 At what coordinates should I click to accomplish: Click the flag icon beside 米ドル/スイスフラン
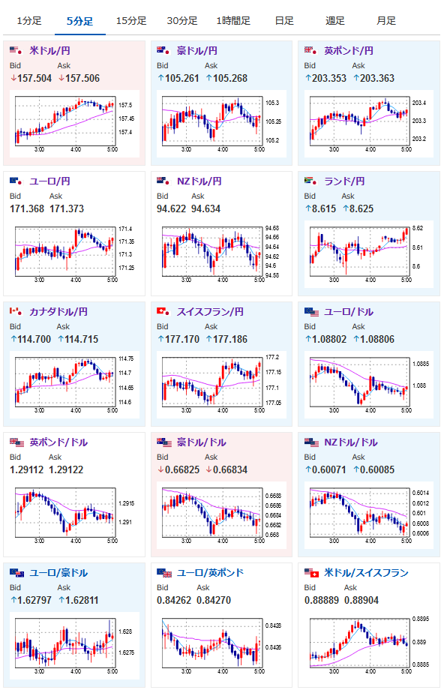[311, 573]
